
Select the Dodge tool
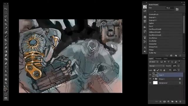(6, 59)
